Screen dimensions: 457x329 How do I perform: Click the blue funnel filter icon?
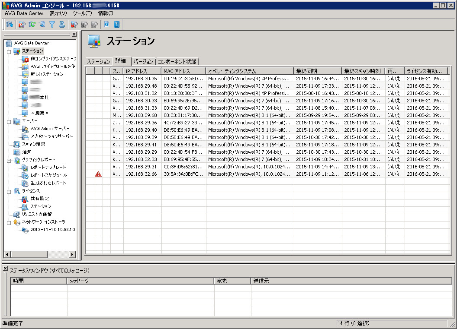pyautogui.click(x=52, y=25)
